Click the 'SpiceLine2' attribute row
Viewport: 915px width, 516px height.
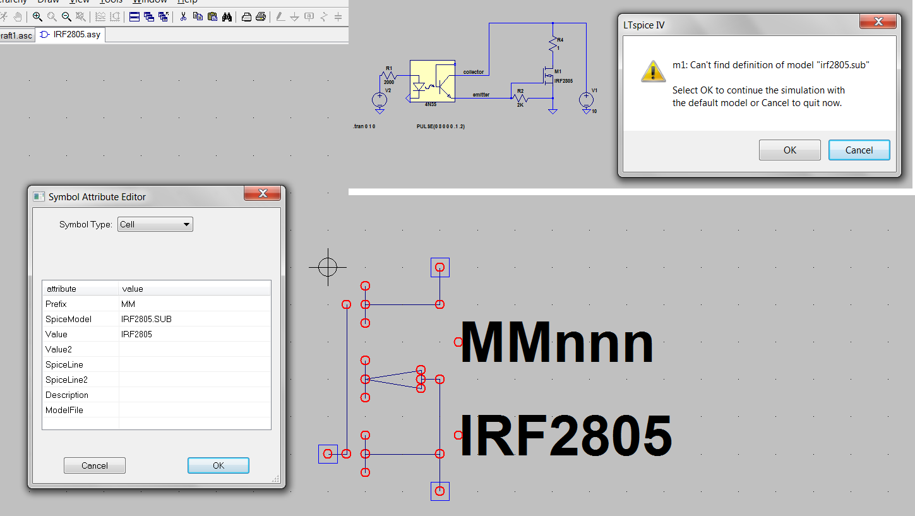coord(157,380)
